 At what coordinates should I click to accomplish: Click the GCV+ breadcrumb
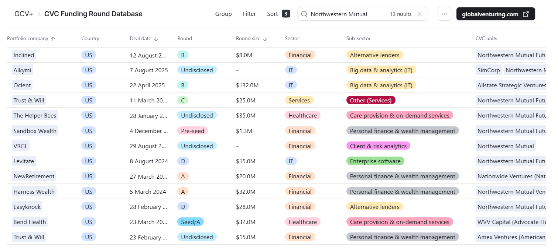click(x=24, y=14)
